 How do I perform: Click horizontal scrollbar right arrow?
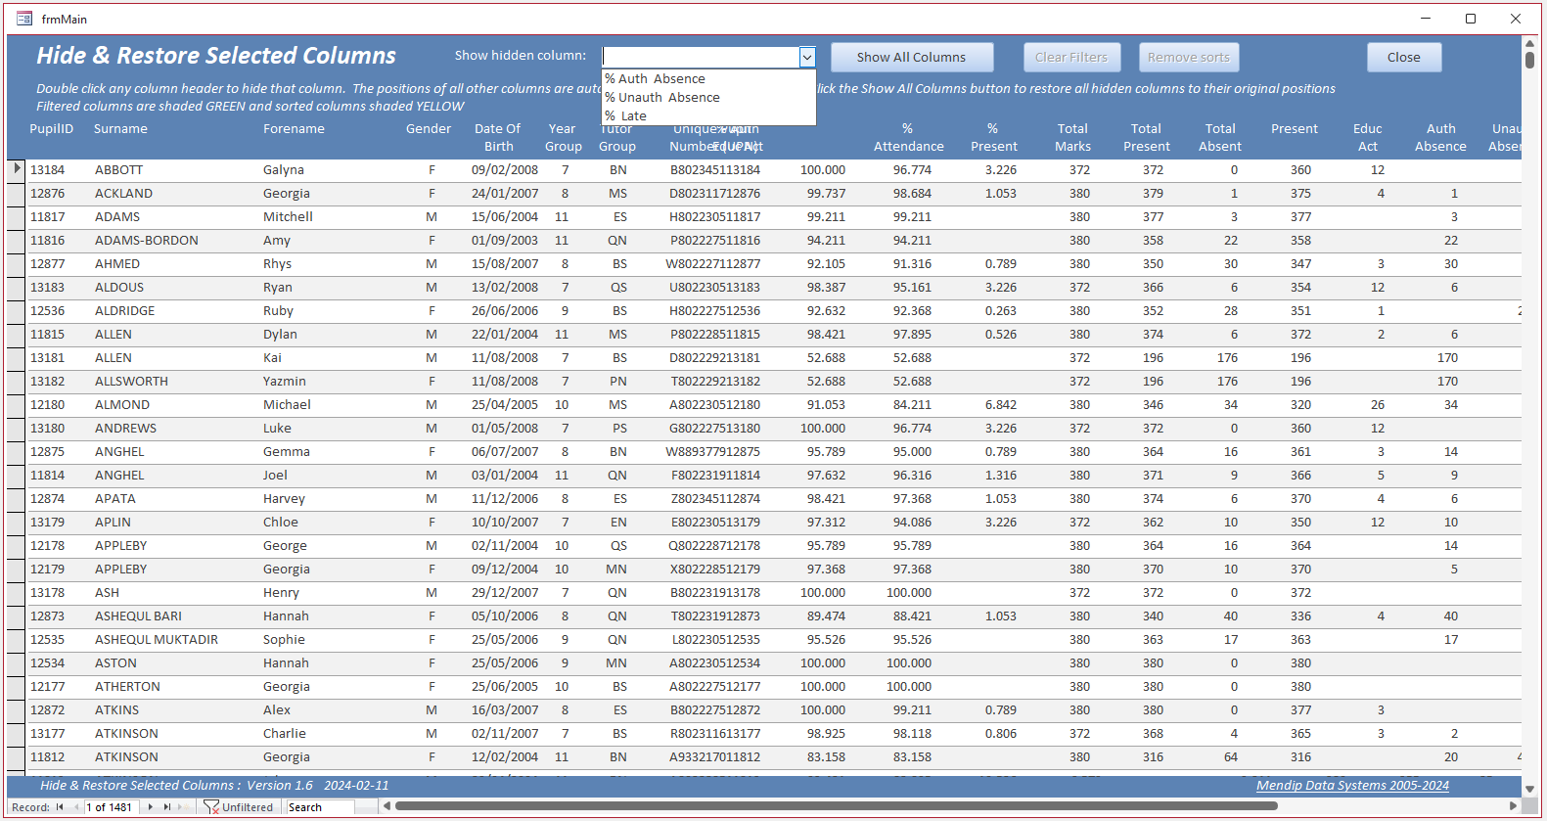click(x=1514, y=806)
